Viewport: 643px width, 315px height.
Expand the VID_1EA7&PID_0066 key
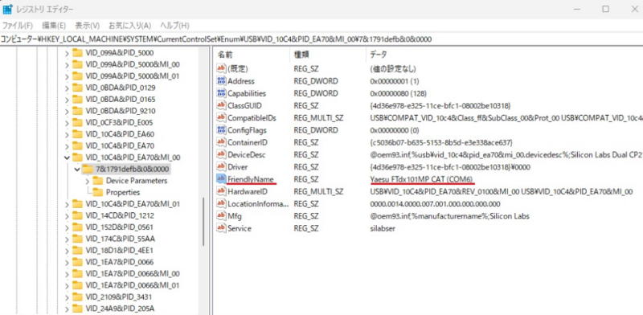[x=67, y=262]
